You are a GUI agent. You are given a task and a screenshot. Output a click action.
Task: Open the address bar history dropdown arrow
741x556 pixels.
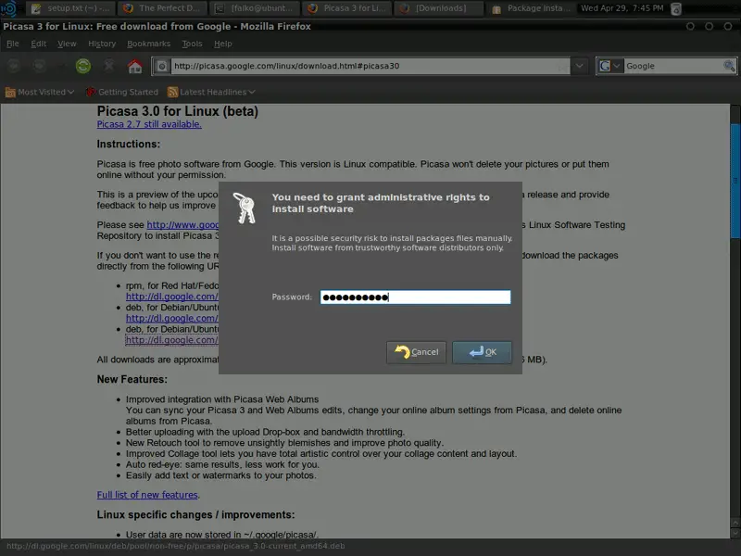click(580, 66)
